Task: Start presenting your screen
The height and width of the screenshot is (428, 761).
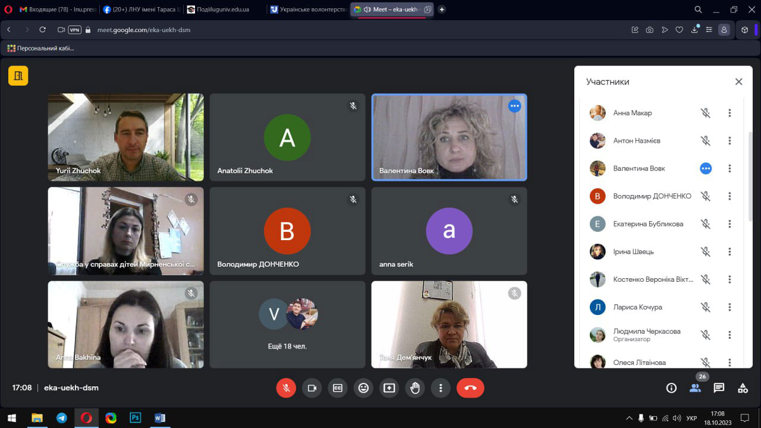Action: (x=389, y=388)
